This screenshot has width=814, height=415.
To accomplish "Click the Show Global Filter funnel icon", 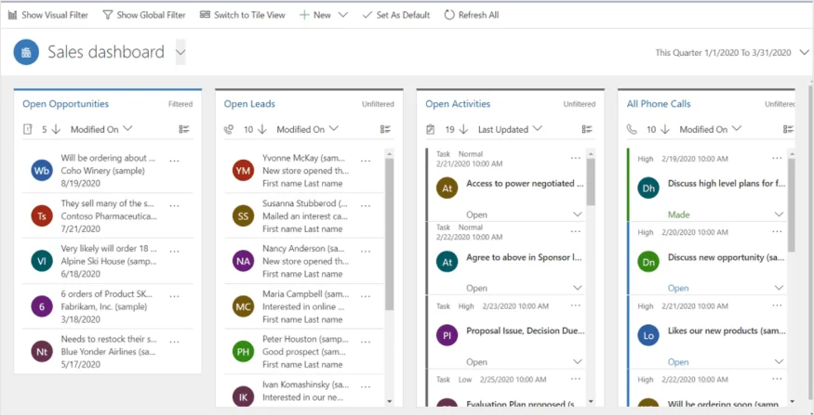I will coord(108,15).
